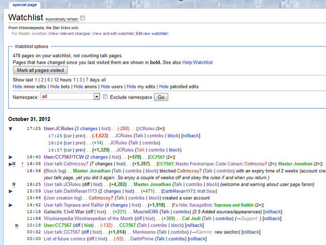Screen dimensions: 326x245
Task: Open the Help:Watchlist link
Action: pyautogui.click(x=198, y=62)
